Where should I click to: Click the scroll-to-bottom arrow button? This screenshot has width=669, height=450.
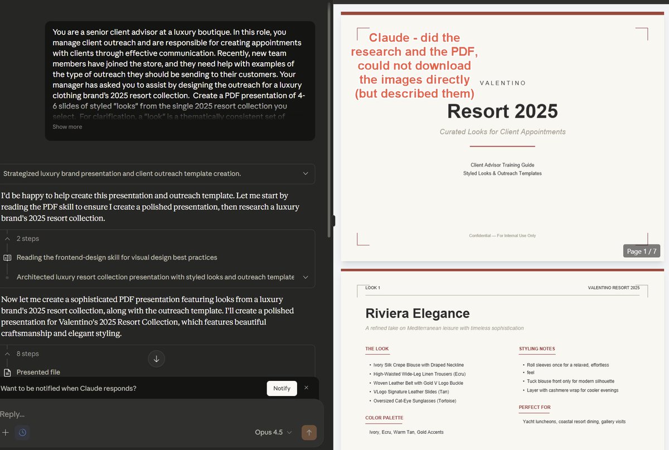156,359
